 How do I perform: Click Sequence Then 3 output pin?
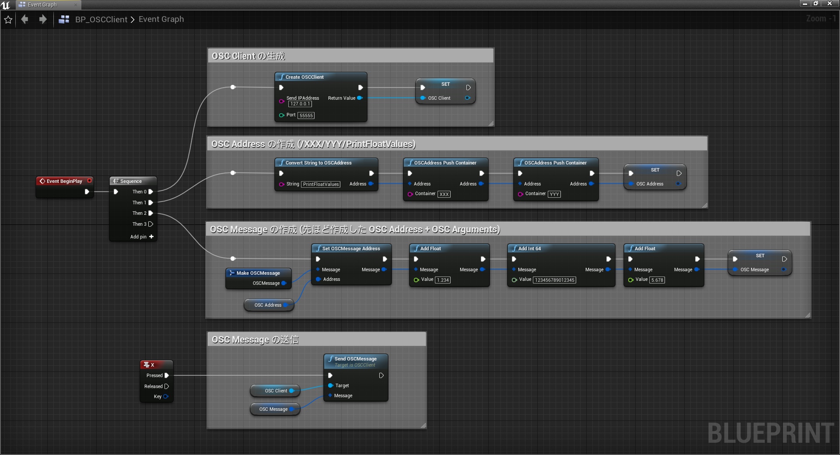point(151,224)
